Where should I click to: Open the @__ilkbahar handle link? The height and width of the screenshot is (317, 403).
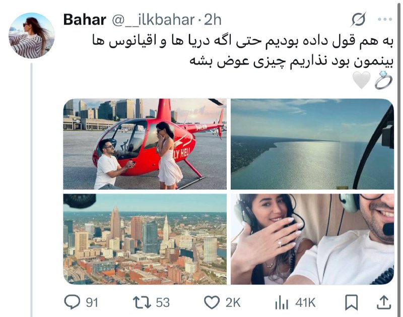point(153,20)
